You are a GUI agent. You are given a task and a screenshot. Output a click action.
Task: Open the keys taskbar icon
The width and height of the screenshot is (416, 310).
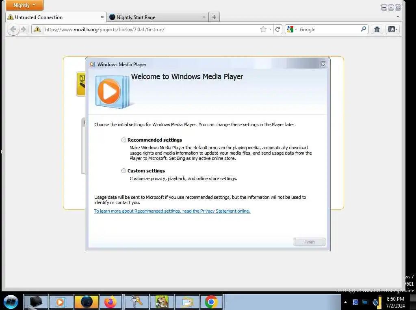137,302
